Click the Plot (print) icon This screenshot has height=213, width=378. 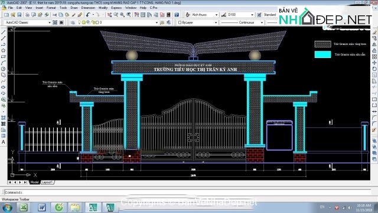(27, 15)
